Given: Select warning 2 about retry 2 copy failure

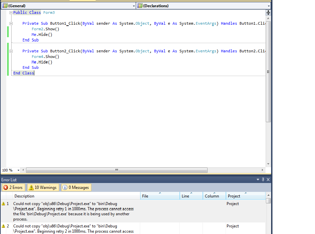Looking at the screenshot, I should (133, 228).
